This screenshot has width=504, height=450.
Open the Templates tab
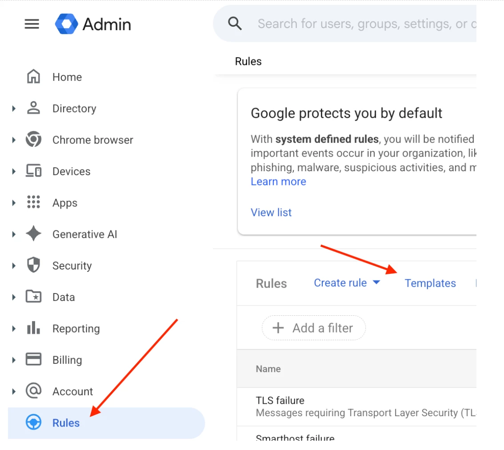tap(430, 283)
